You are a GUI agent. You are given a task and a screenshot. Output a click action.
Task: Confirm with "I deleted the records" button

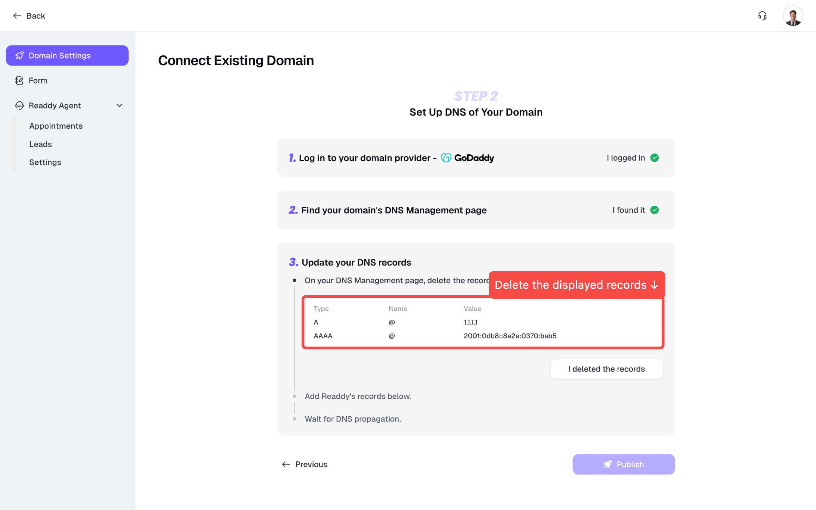point(606,369)
